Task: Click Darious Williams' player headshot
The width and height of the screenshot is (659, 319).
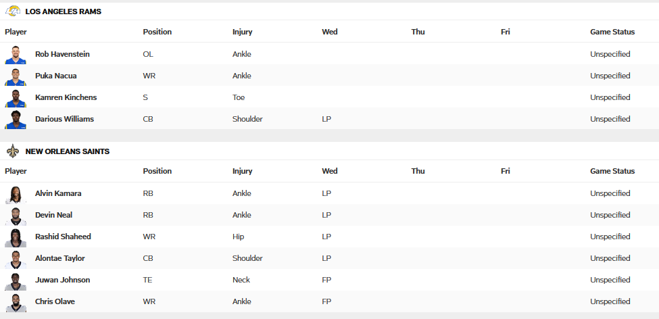Action: coord(16,119)
